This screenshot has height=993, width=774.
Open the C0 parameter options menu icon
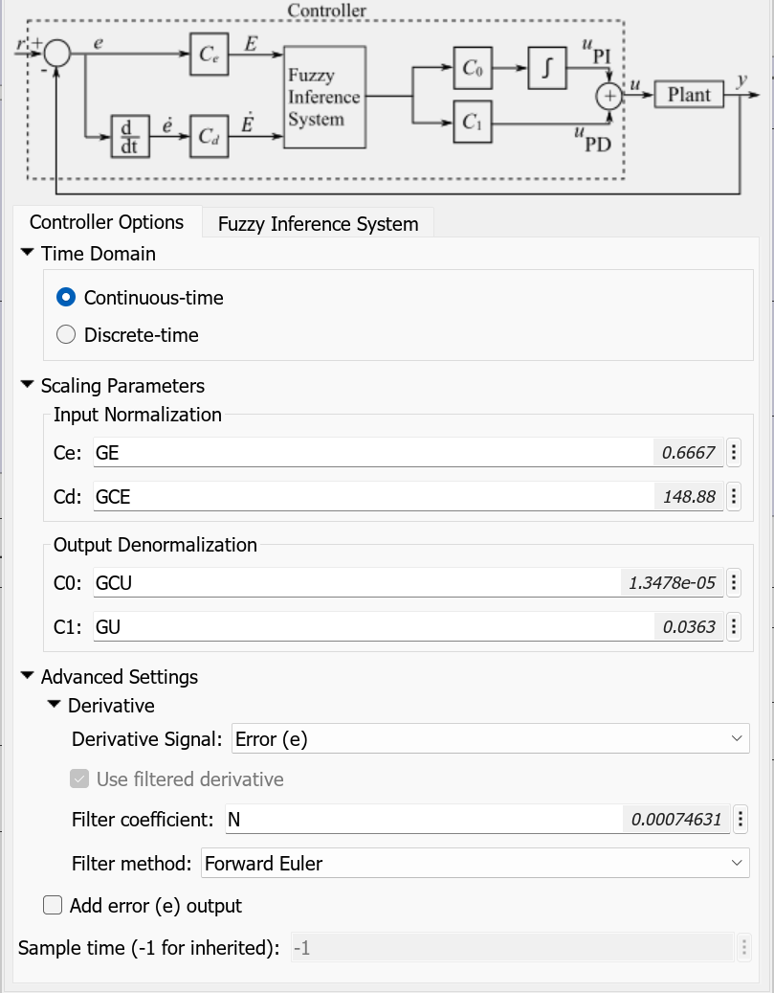[x=734, y=582]
